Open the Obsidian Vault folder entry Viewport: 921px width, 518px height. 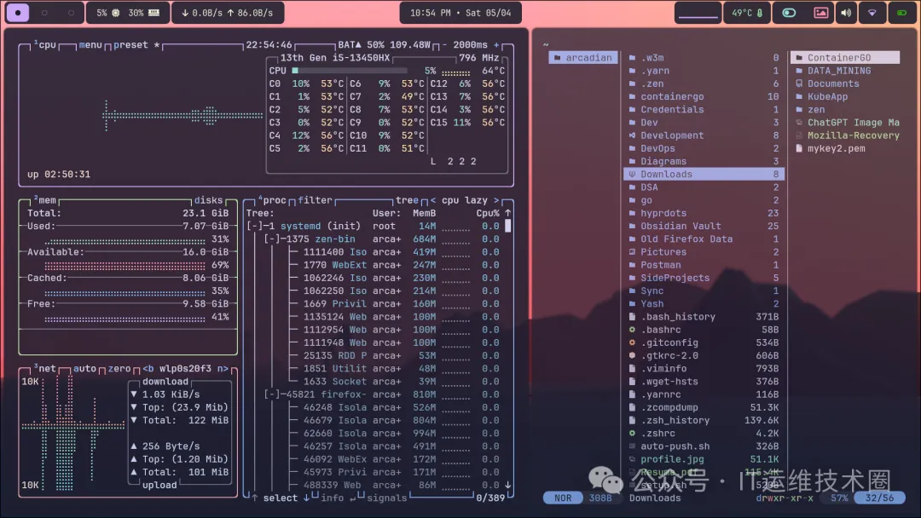coord(681,227)
